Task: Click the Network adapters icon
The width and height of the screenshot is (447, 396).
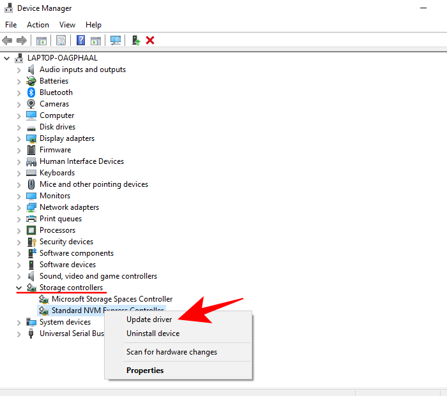Action: click(x=31, y=207)
